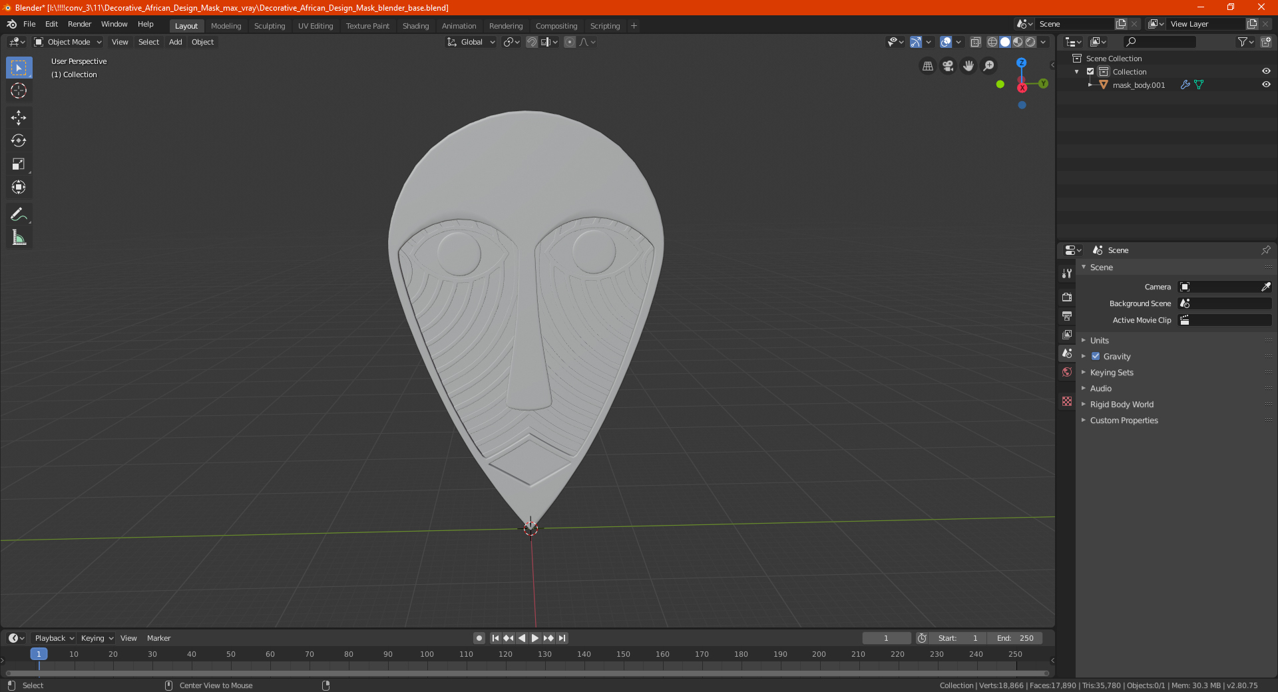The width and height of the screenshot is (1278, 692).
Task: Toggle proportional editing
Action: [570, 42]
